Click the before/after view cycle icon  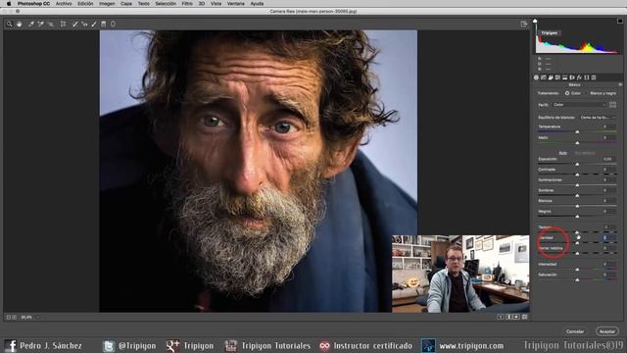[x=501, y=317]
